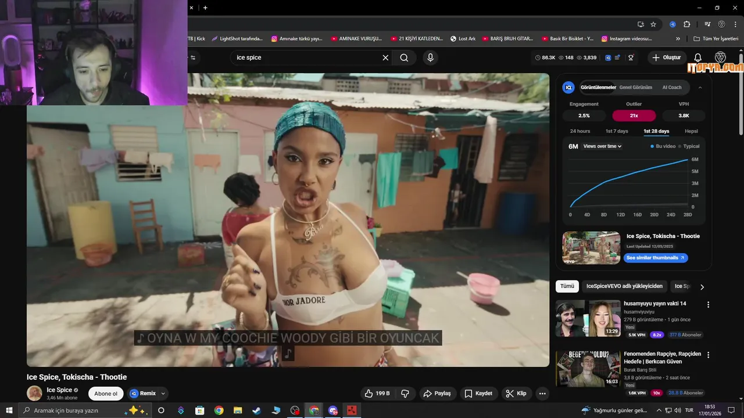
Task: Show more bookmarks with double chevron
Action: [678, 38]
